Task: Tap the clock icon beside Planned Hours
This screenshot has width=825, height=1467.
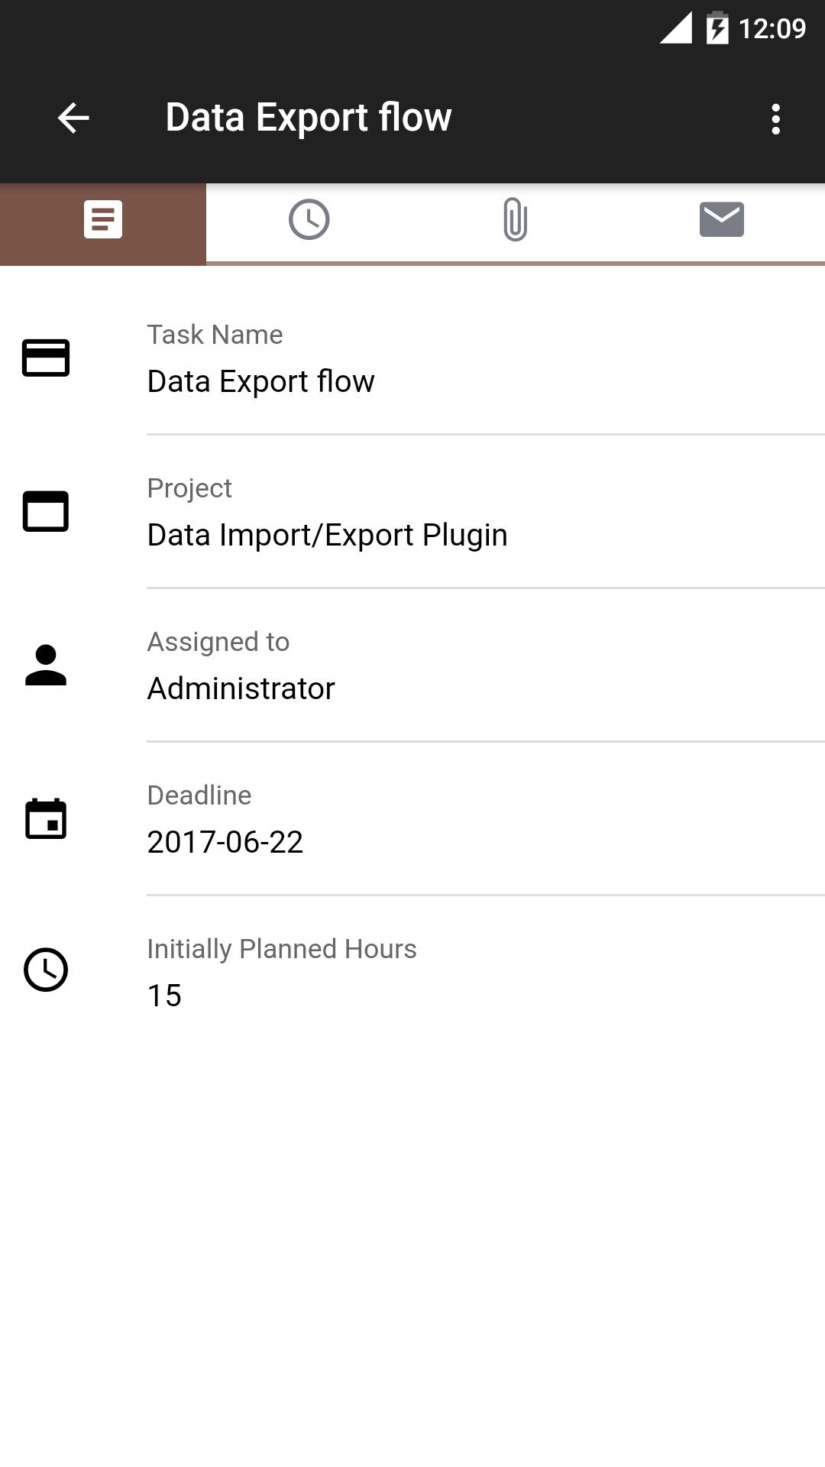Action: click(x=46, y=970)
